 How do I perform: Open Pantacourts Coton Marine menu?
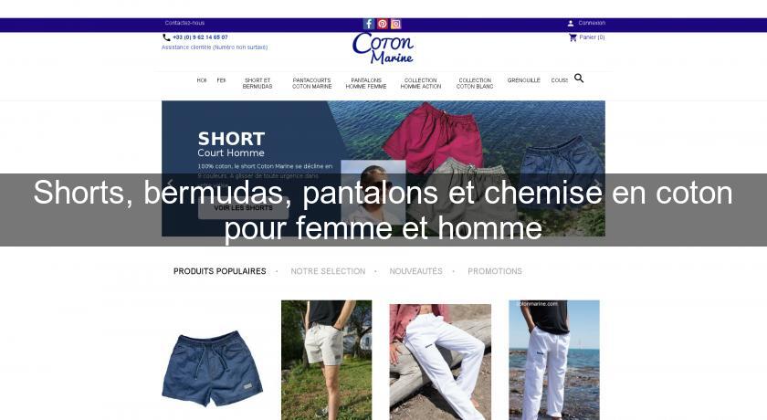(x=311, y=83)
